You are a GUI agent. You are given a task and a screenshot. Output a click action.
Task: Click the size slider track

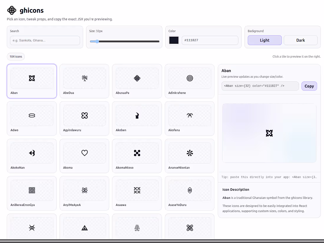click(125, 41)
